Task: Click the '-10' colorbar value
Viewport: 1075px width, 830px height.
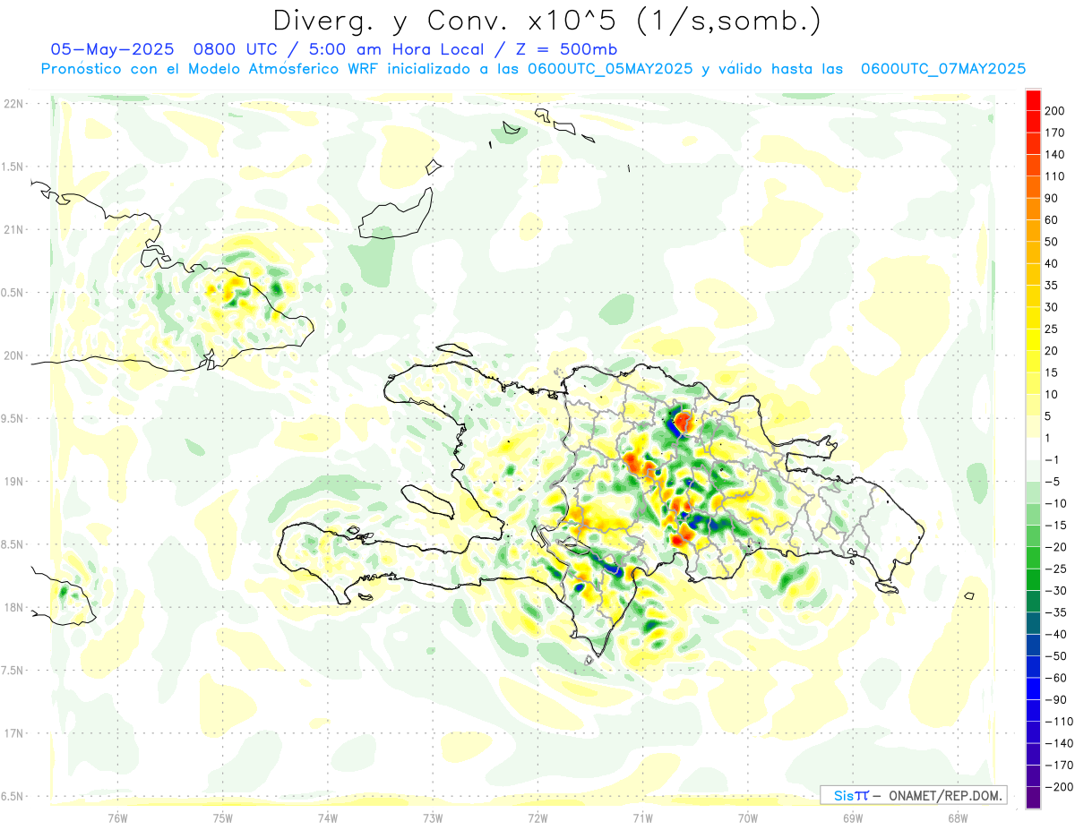Action: (1054, 503)
